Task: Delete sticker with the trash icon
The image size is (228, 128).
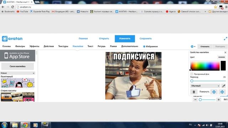Action: (194, 92)
